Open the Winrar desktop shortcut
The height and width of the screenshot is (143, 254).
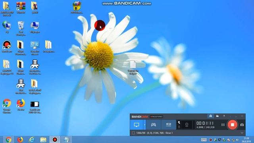(x=21, y=7)
